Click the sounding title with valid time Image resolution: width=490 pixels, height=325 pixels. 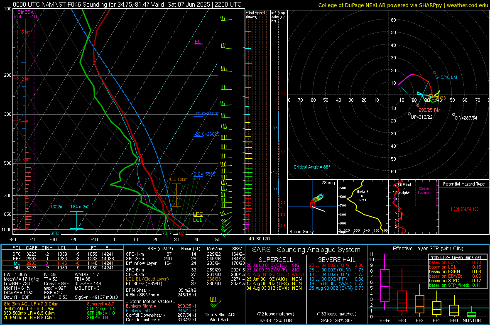point(127,5)
